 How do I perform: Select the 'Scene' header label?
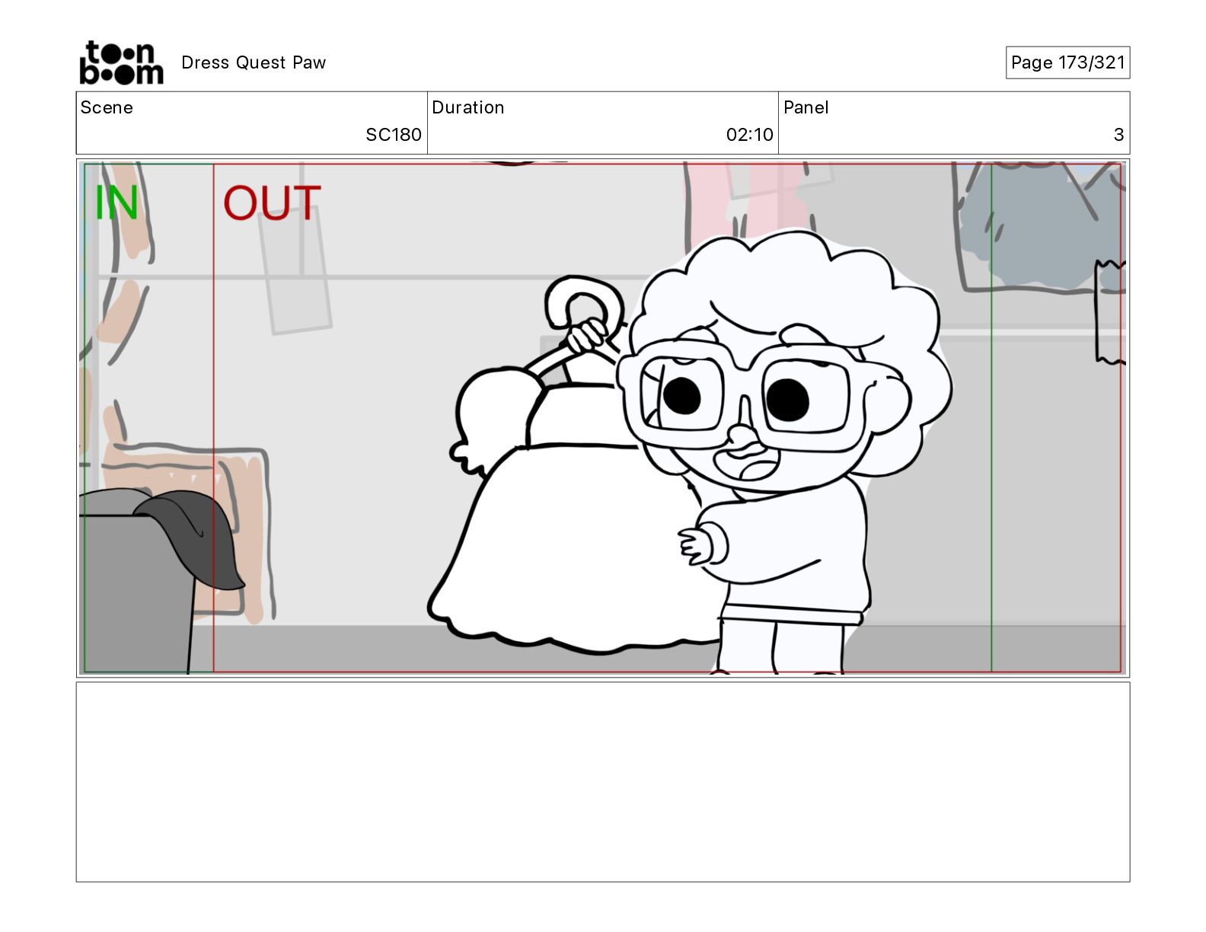pos(107,107)
